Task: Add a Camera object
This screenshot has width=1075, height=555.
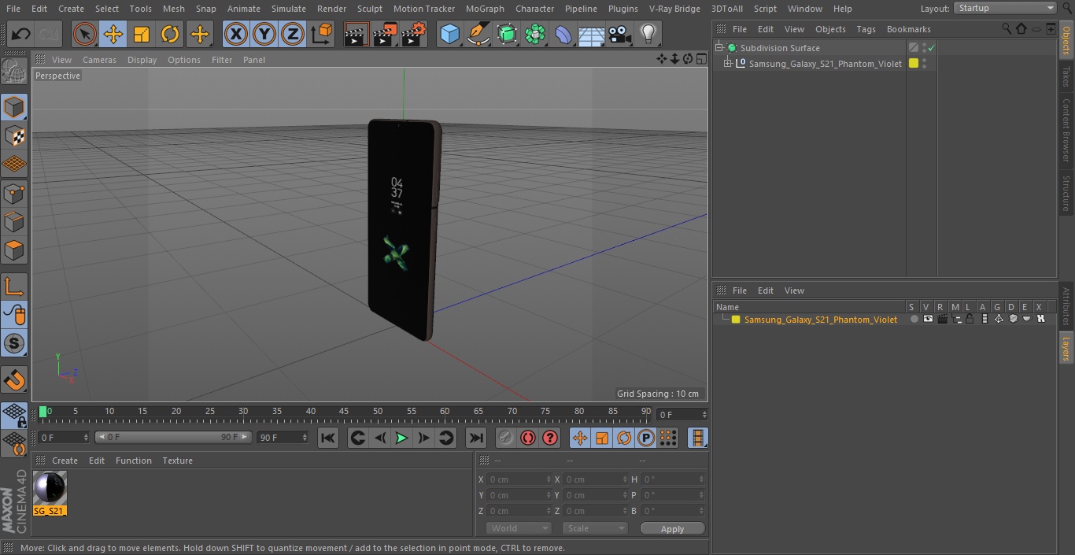Action: (x=620, y=34)
